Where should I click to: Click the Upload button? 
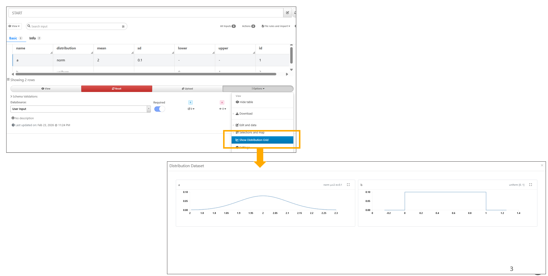point(187,89)
